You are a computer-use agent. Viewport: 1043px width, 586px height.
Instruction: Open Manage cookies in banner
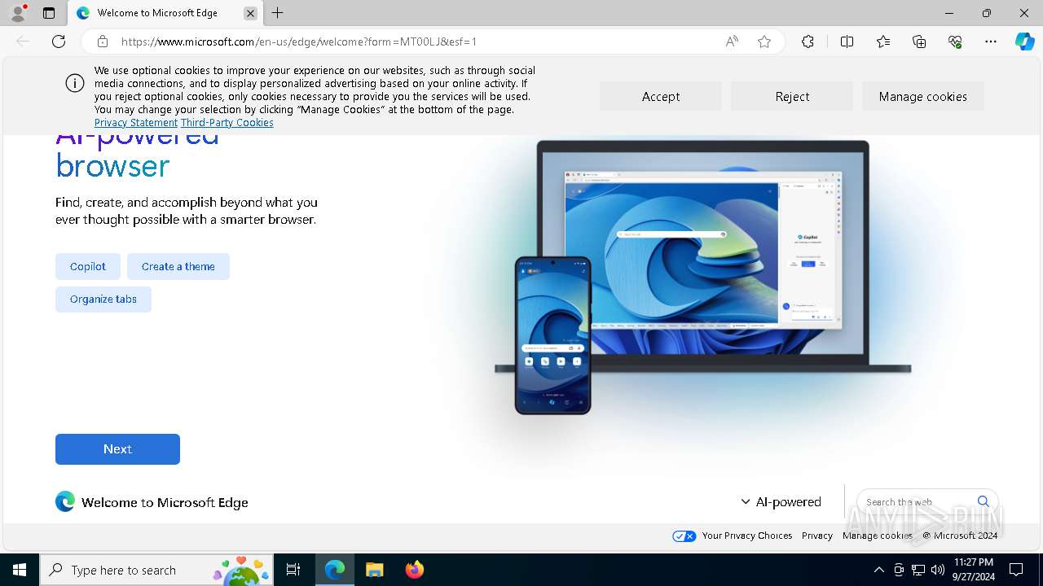(923, 96)
